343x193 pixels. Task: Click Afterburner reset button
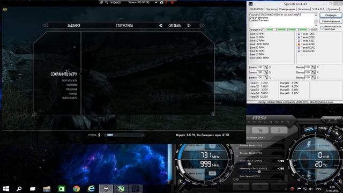pos(259,187)
